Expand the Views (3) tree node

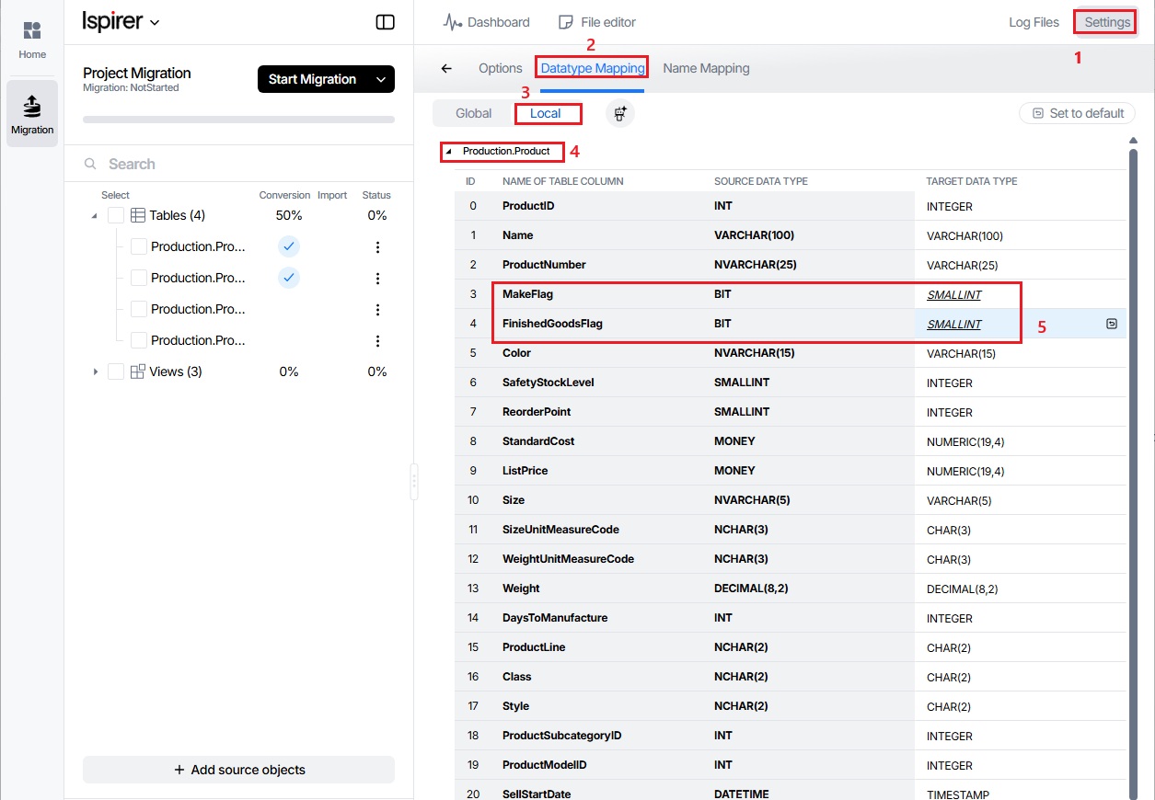click(x=95, y=371)
